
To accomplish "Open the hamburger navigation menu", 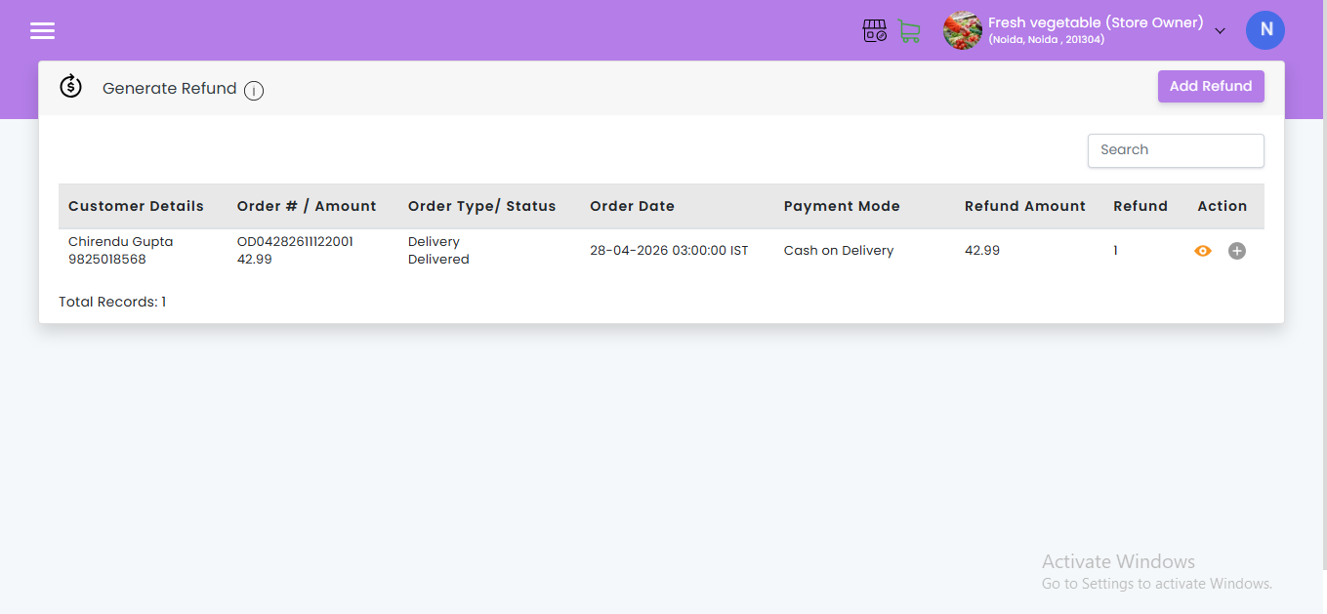I will pos(42,31).
